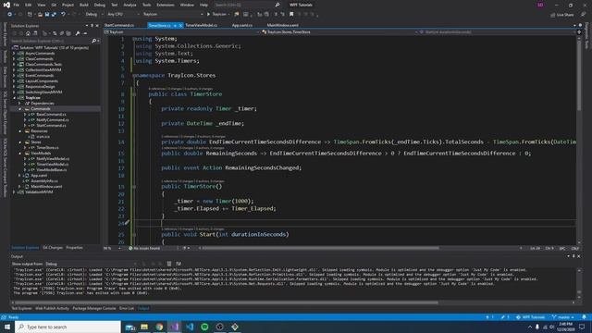
Task: Pin the TimerStore.cs tab
Action: pos(175,25)
